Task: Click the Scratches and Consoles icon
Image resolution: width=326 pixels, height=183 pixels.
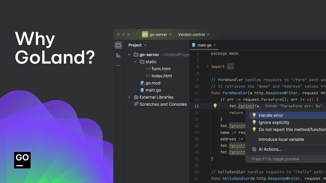Action: (136, 104)
